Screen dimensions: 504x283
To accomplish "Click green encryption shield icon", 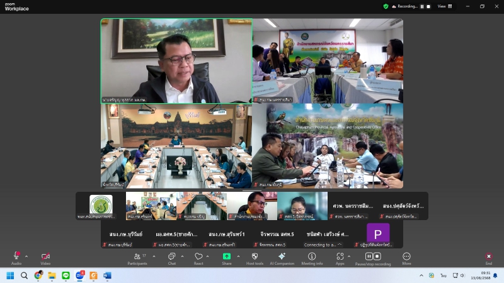I will click(386, 6).
